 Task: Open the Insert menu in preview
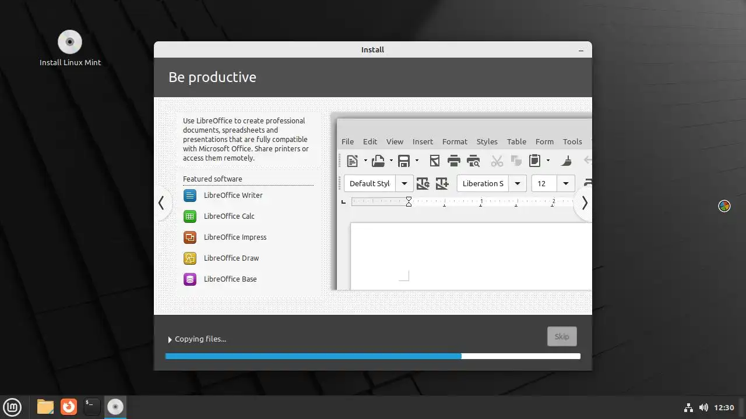coord(423,141)
